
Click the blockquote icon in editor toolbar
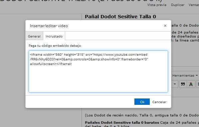click(x=183, y=84)
